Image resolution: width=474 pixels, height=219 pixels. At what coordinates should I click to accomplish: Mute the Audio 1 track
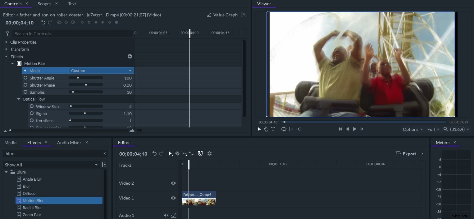point(166,215)
